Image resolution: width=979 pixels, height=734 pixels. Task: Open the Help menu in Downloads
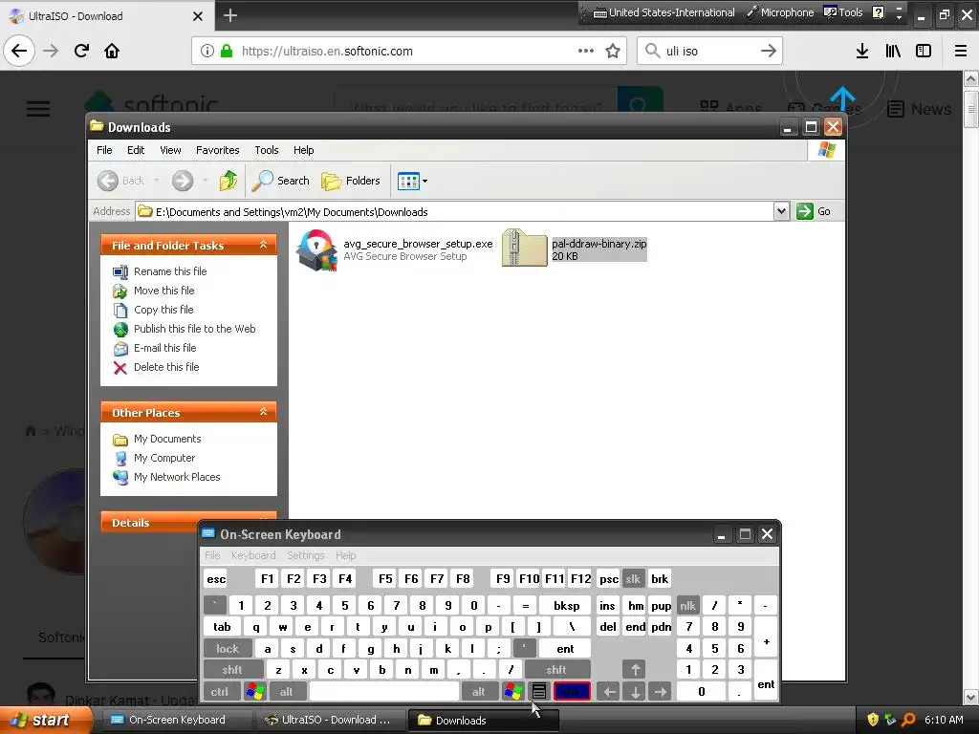click(x=303, y=150)
